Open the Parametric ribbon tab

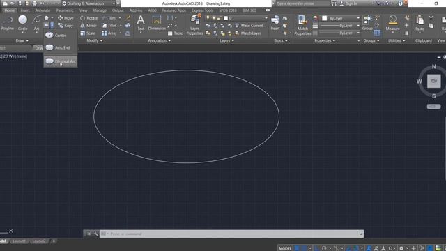click(65, 10)
